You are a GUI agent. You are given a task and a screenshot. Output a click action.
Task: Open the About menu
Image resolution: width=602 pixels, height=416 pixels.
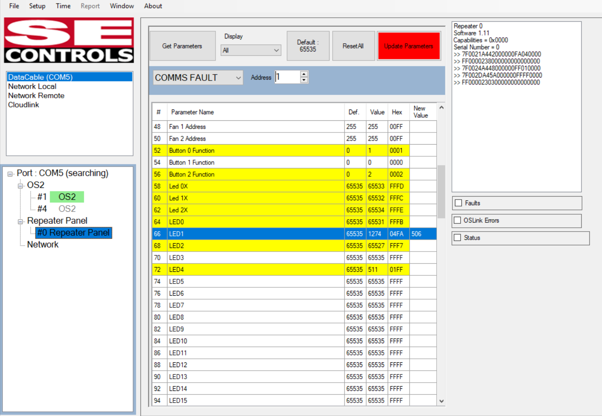coord(153,6)
